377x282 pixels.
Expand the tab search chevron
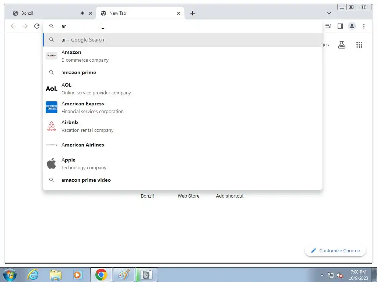point(329,13)
